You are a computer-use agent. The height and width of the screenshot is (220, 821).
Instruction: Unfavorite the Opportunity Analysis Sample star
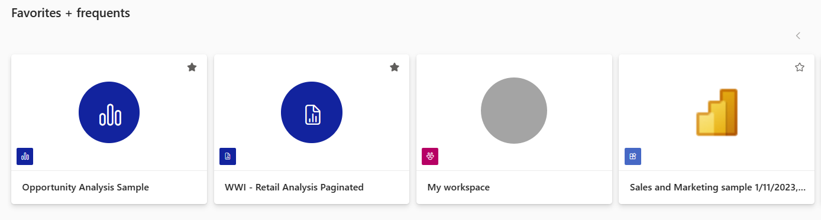[192, 67]
